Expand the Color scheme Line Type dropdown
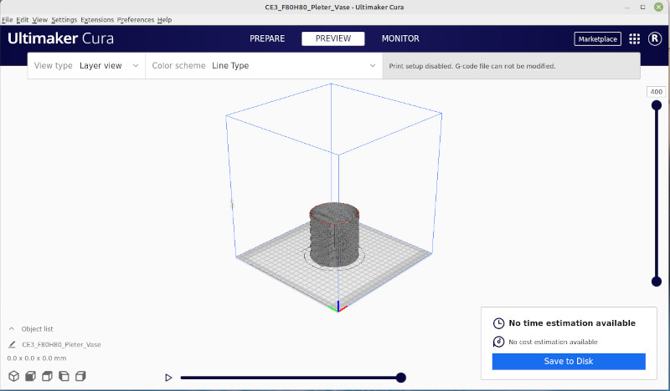670x391 pixels. click(x=264, y=65)
